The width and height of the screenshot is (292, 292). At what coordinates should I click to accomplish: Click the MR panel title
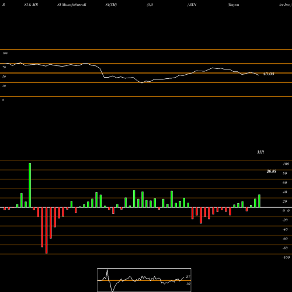pyautogui.click(x=260, y=152)
